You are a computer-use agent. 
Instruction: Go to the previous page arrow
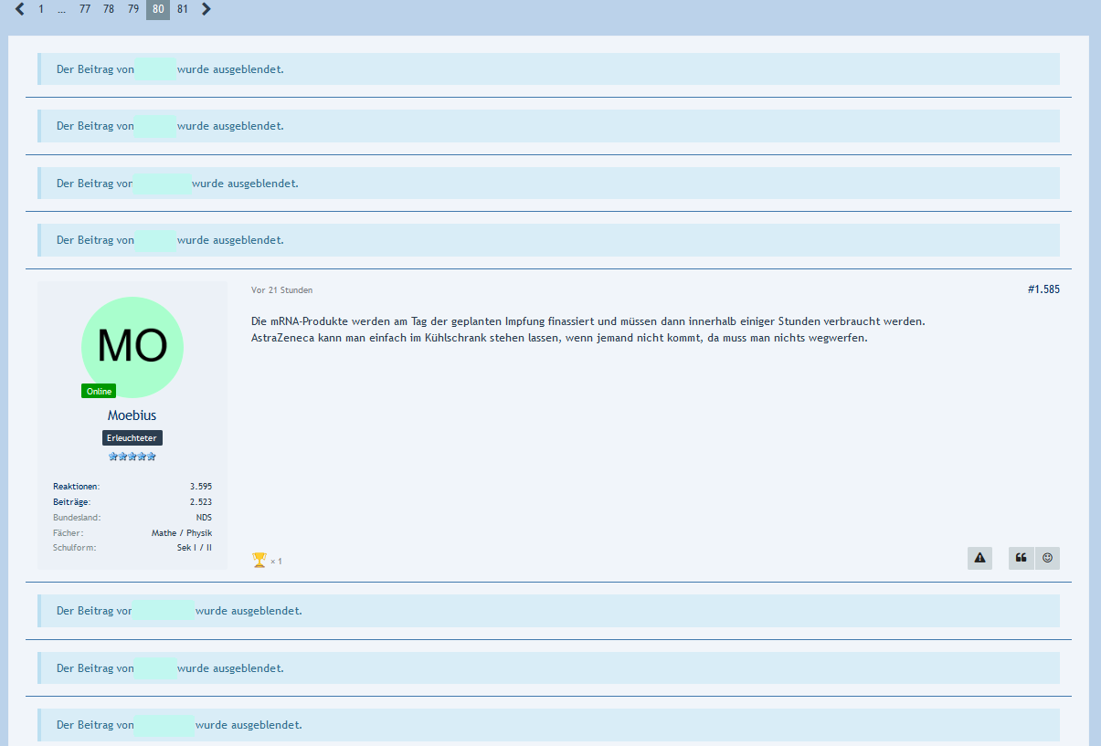[x=20, y=9]
